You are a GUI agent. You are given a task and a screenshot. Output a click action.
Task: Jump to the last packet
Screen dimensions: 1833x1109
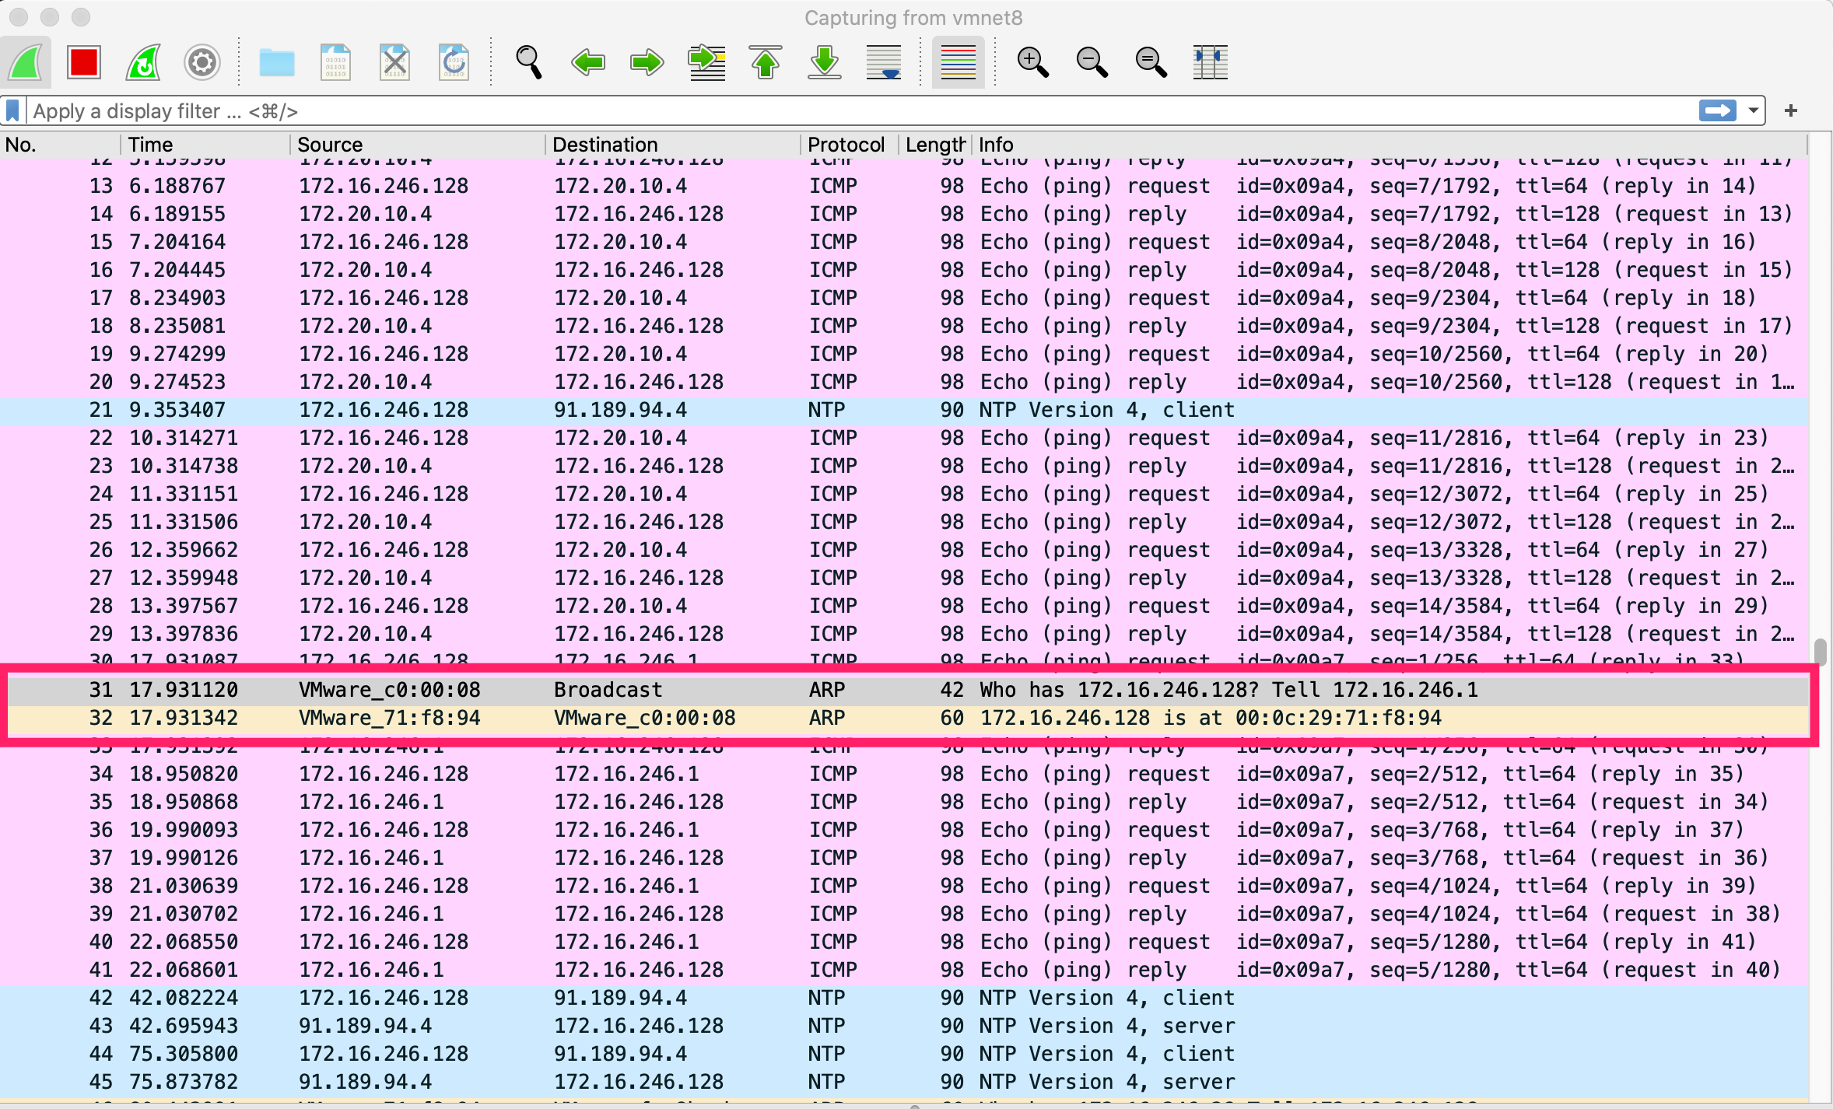pyautogui.click(x=825, y=62)
